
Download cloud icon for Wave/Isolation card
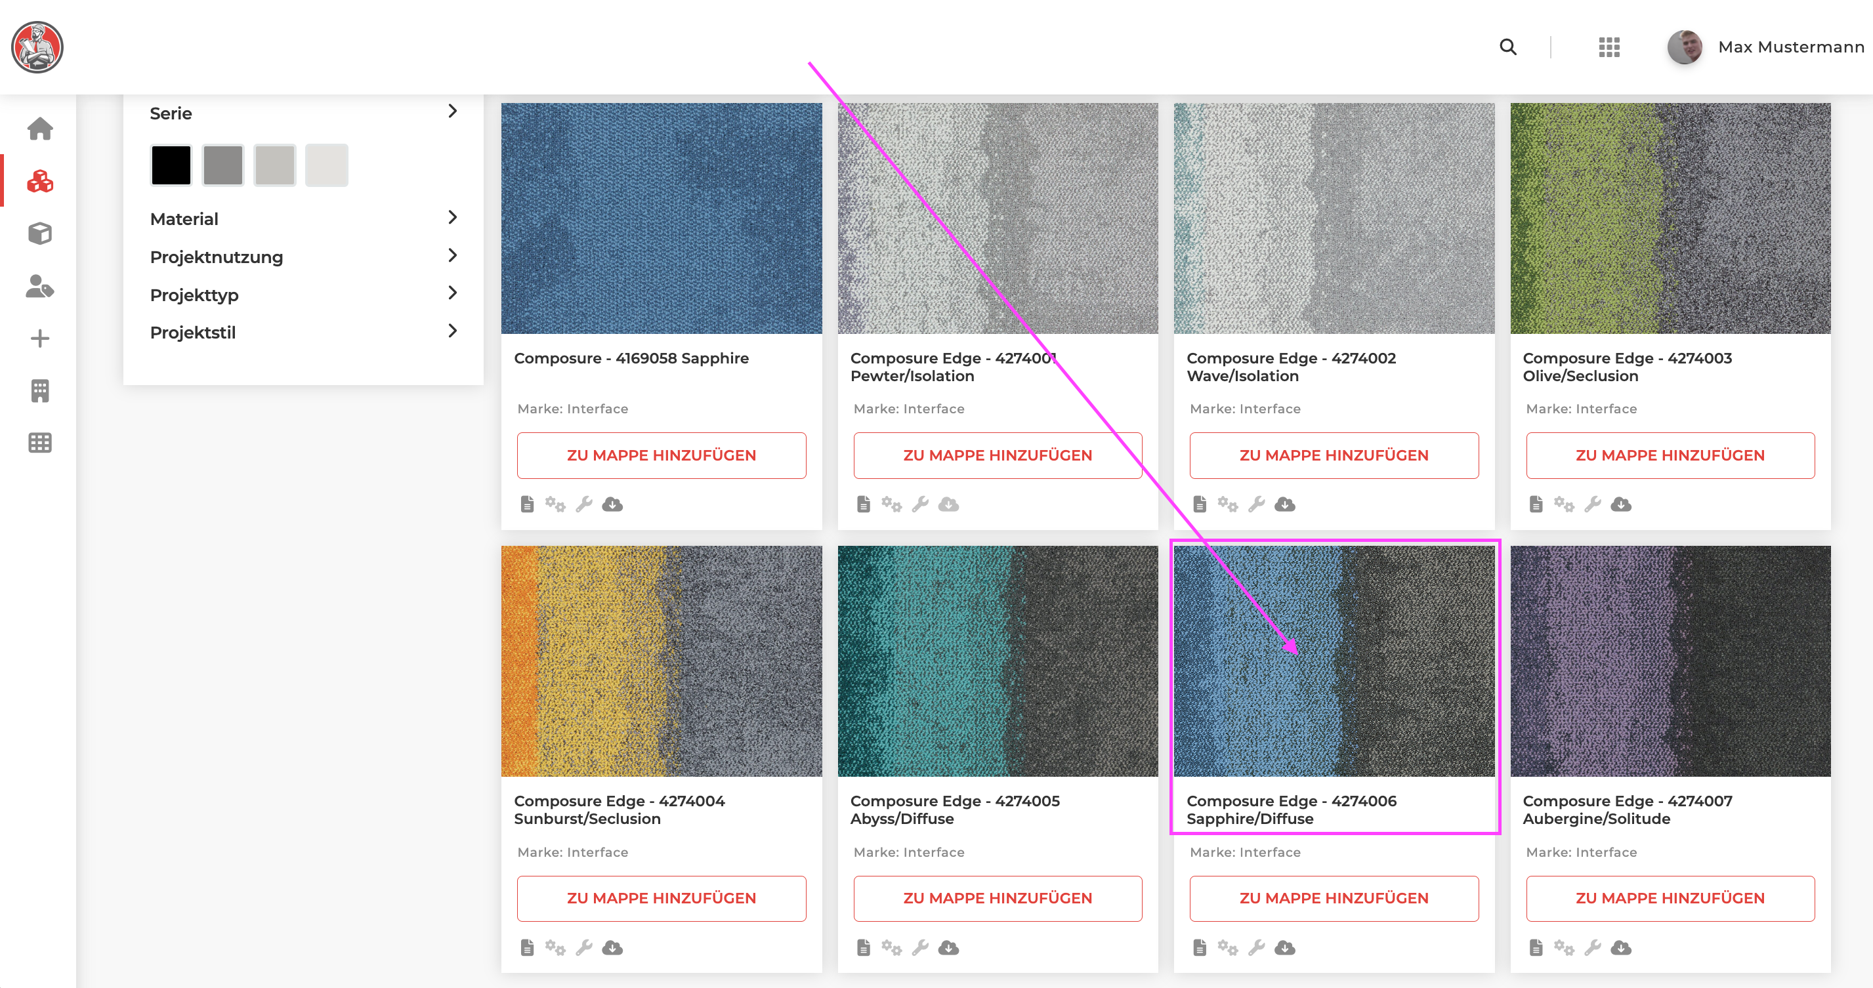tap(1285, 504)
